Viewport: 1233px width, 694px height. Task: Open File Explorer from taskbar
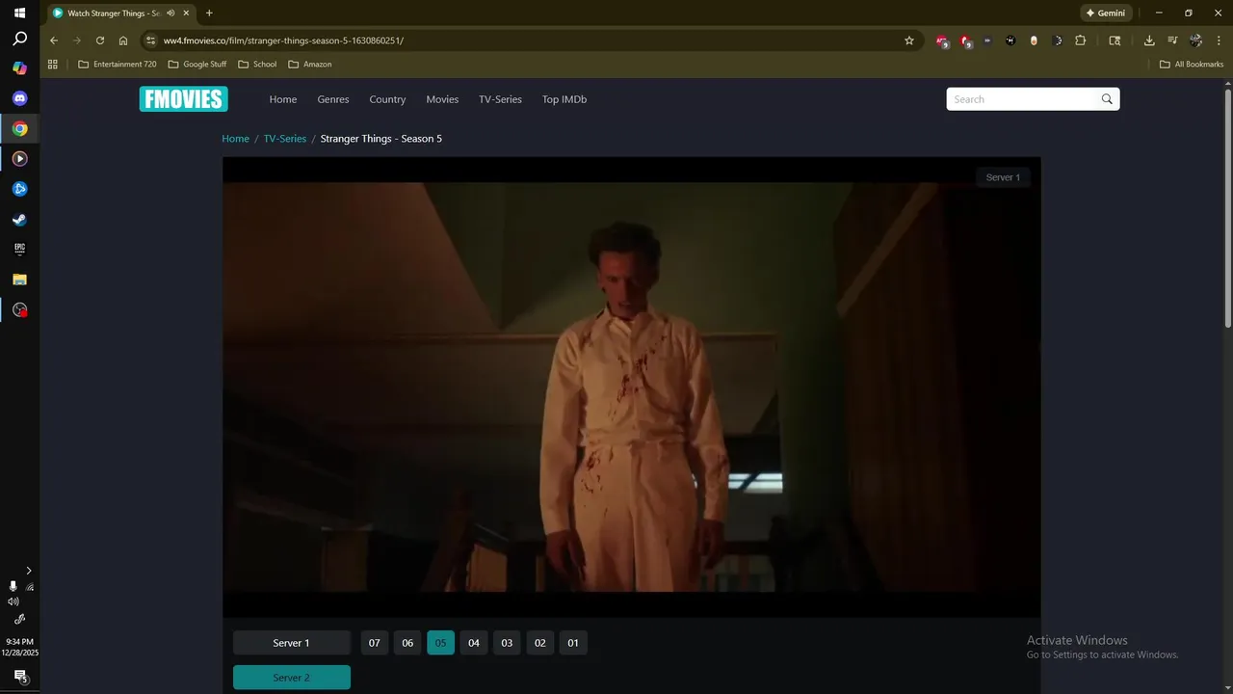19,280
